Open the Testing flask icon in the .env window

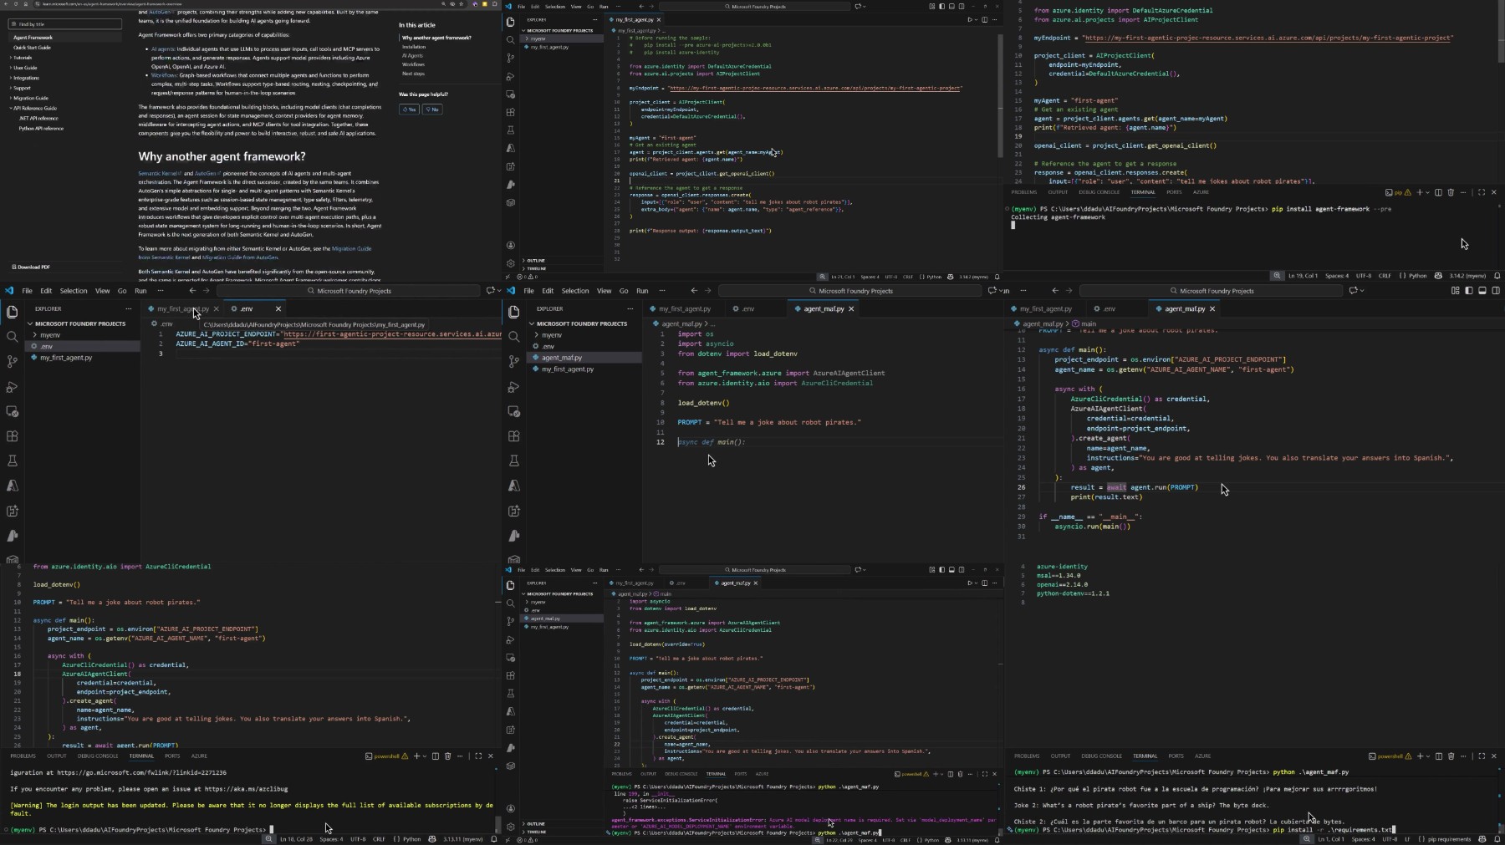pos(12,461)
